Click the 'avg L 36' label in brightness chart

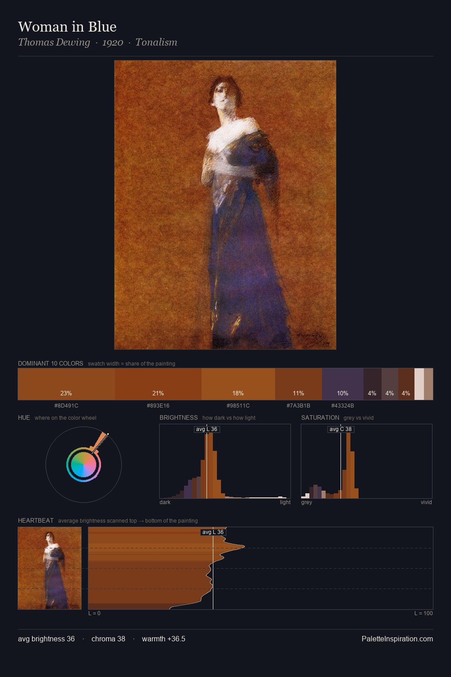(x=207, y=429)
